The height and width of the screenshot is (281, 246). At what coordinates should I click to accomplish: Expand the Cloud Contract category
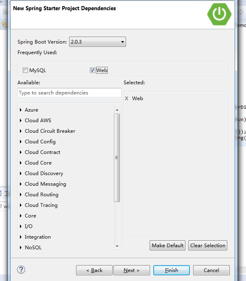coord(21,152)
